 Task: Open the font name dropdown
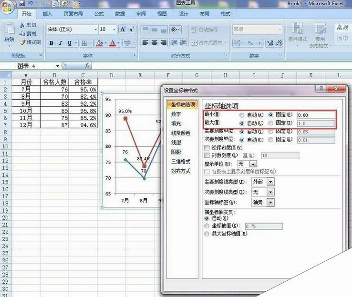[96, 30]
